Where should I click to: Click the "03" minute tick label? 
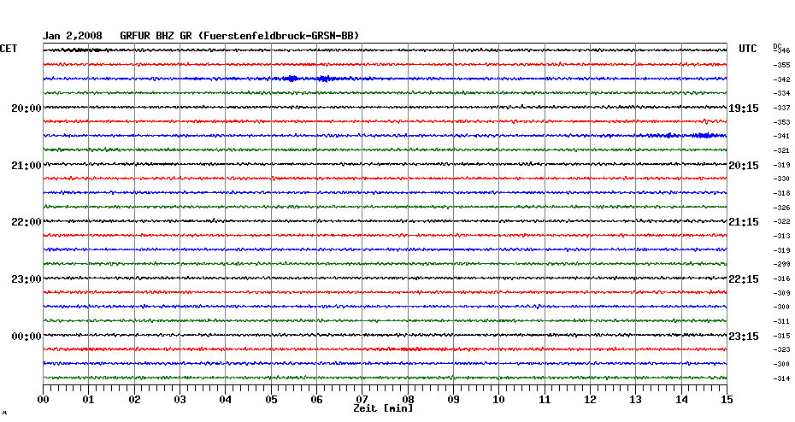pos(180,400)
